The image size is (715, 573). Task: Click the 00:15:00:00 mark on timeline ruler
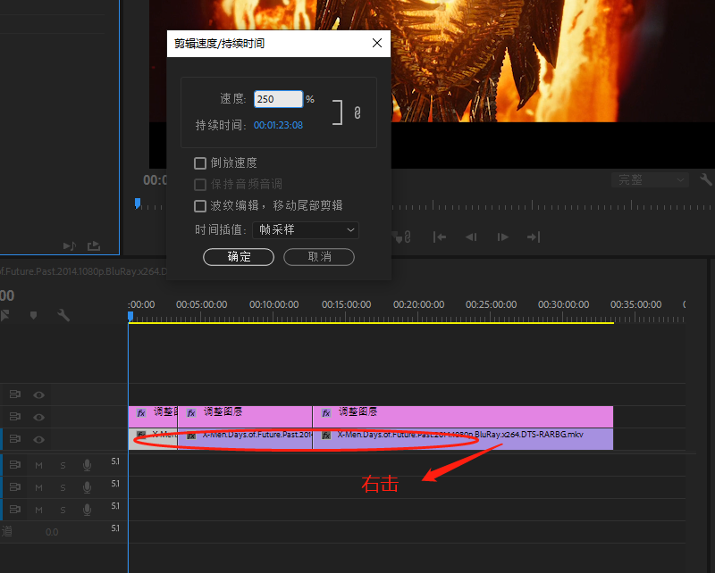pyautogui.click(x=347, y=304)
